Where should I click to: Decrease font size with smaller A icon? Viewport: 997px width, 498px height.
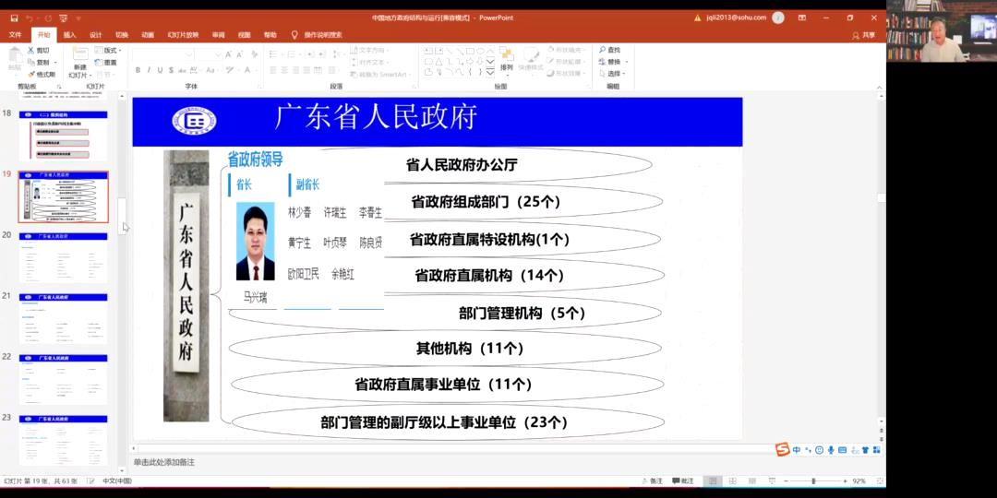point(240,54)
